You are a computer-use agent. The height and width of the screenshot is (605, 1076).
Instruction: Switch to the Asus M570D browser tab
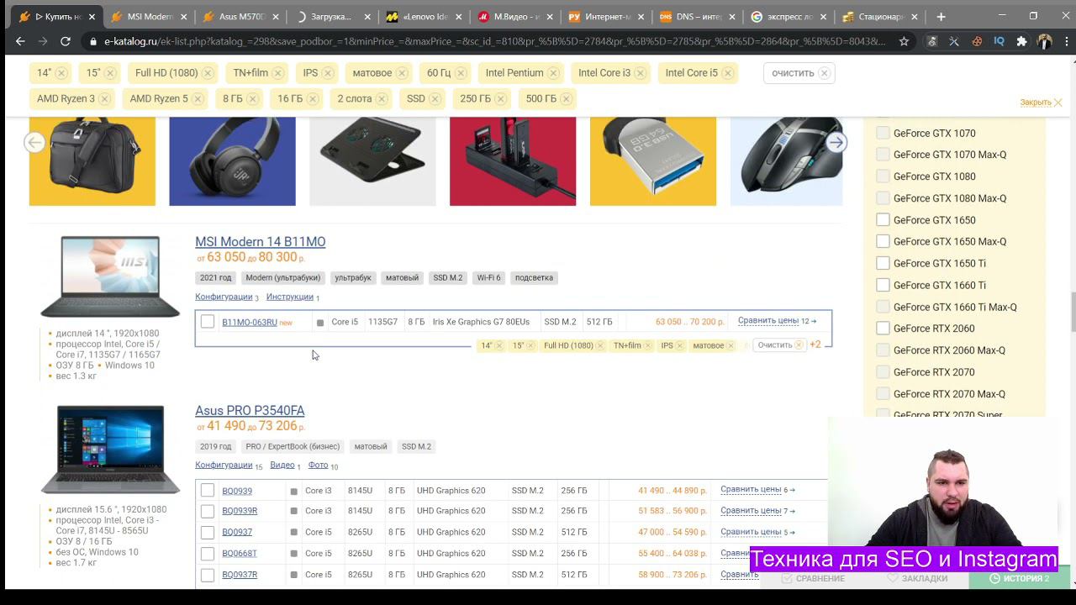tap(241, 17)
